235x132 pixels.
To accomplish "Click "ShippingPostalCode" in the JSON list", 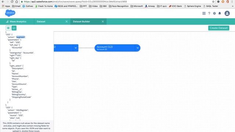I will tap(21, 97).
